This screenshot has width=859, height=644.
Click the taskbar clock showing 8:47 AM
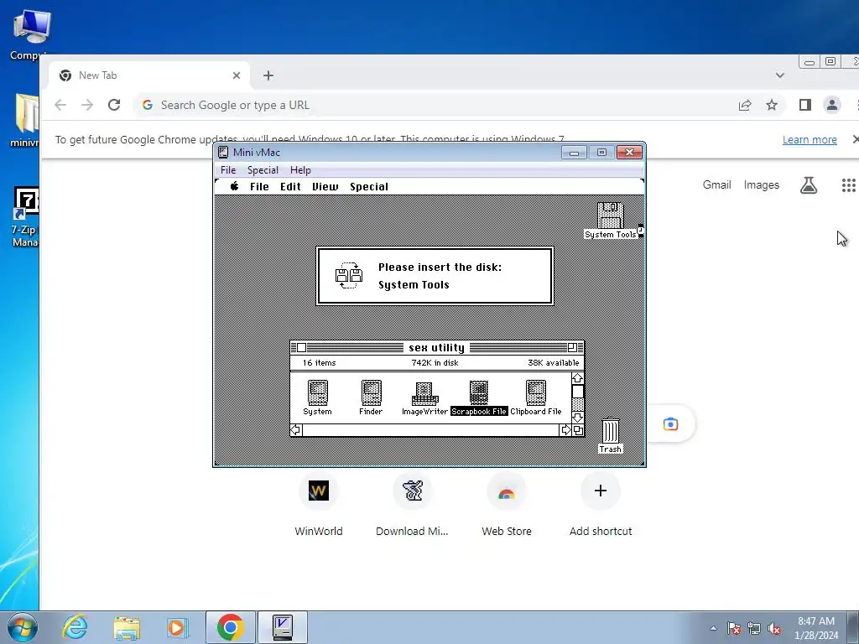[x=816, y=628]
